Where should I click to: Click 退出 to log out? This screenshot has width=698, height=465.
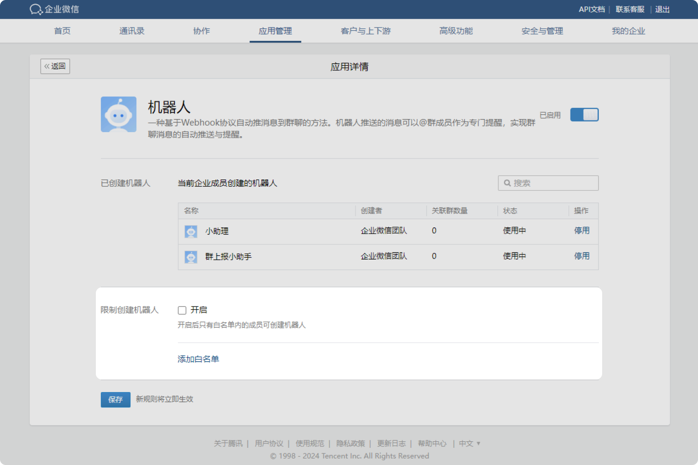pyautogui.click(x=662, y=9)
